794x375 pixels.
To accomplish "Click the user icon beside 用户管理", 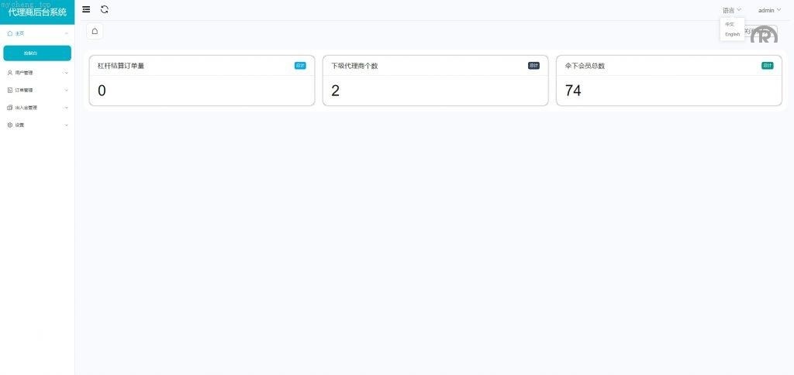I will pos(10,73).
